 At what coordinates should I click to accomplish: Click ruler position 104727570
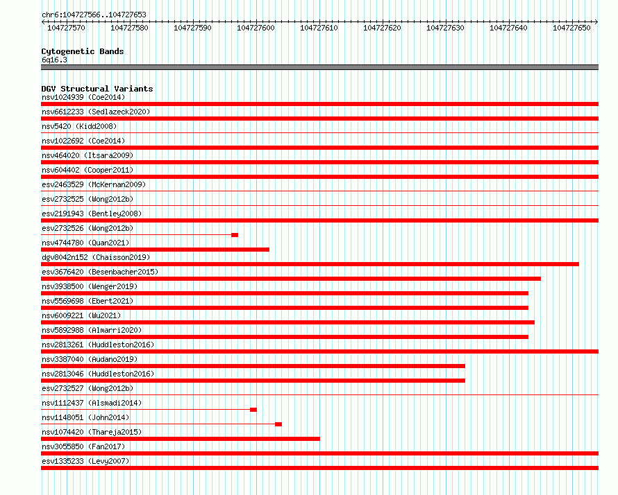coord(66,28)
